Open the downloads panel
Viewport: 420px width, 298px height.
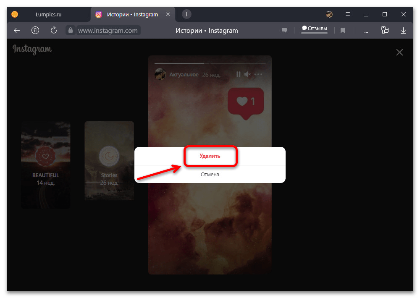[x=403, y=30]
